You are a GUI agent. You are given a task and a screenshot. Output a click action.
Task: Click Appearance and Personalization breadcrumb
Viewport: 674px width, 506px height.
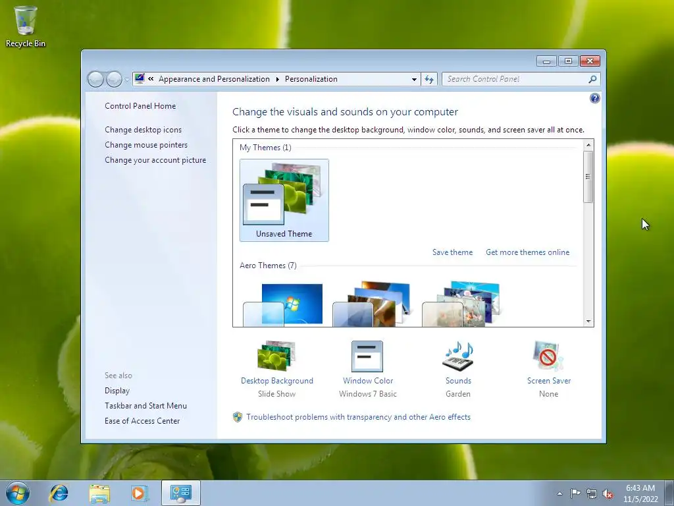[x=214, y=79]
